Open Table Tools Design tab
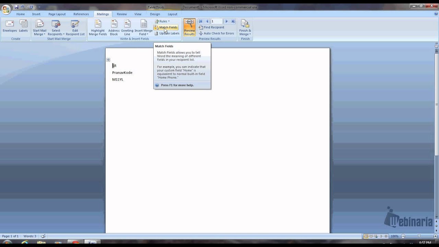 (155, 14)
